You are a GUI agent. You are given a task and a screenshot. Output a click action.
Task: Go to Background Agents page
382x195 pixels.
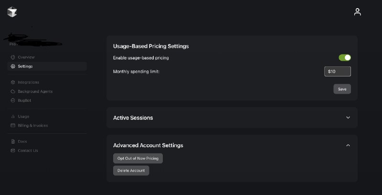(x=35, y=91)
